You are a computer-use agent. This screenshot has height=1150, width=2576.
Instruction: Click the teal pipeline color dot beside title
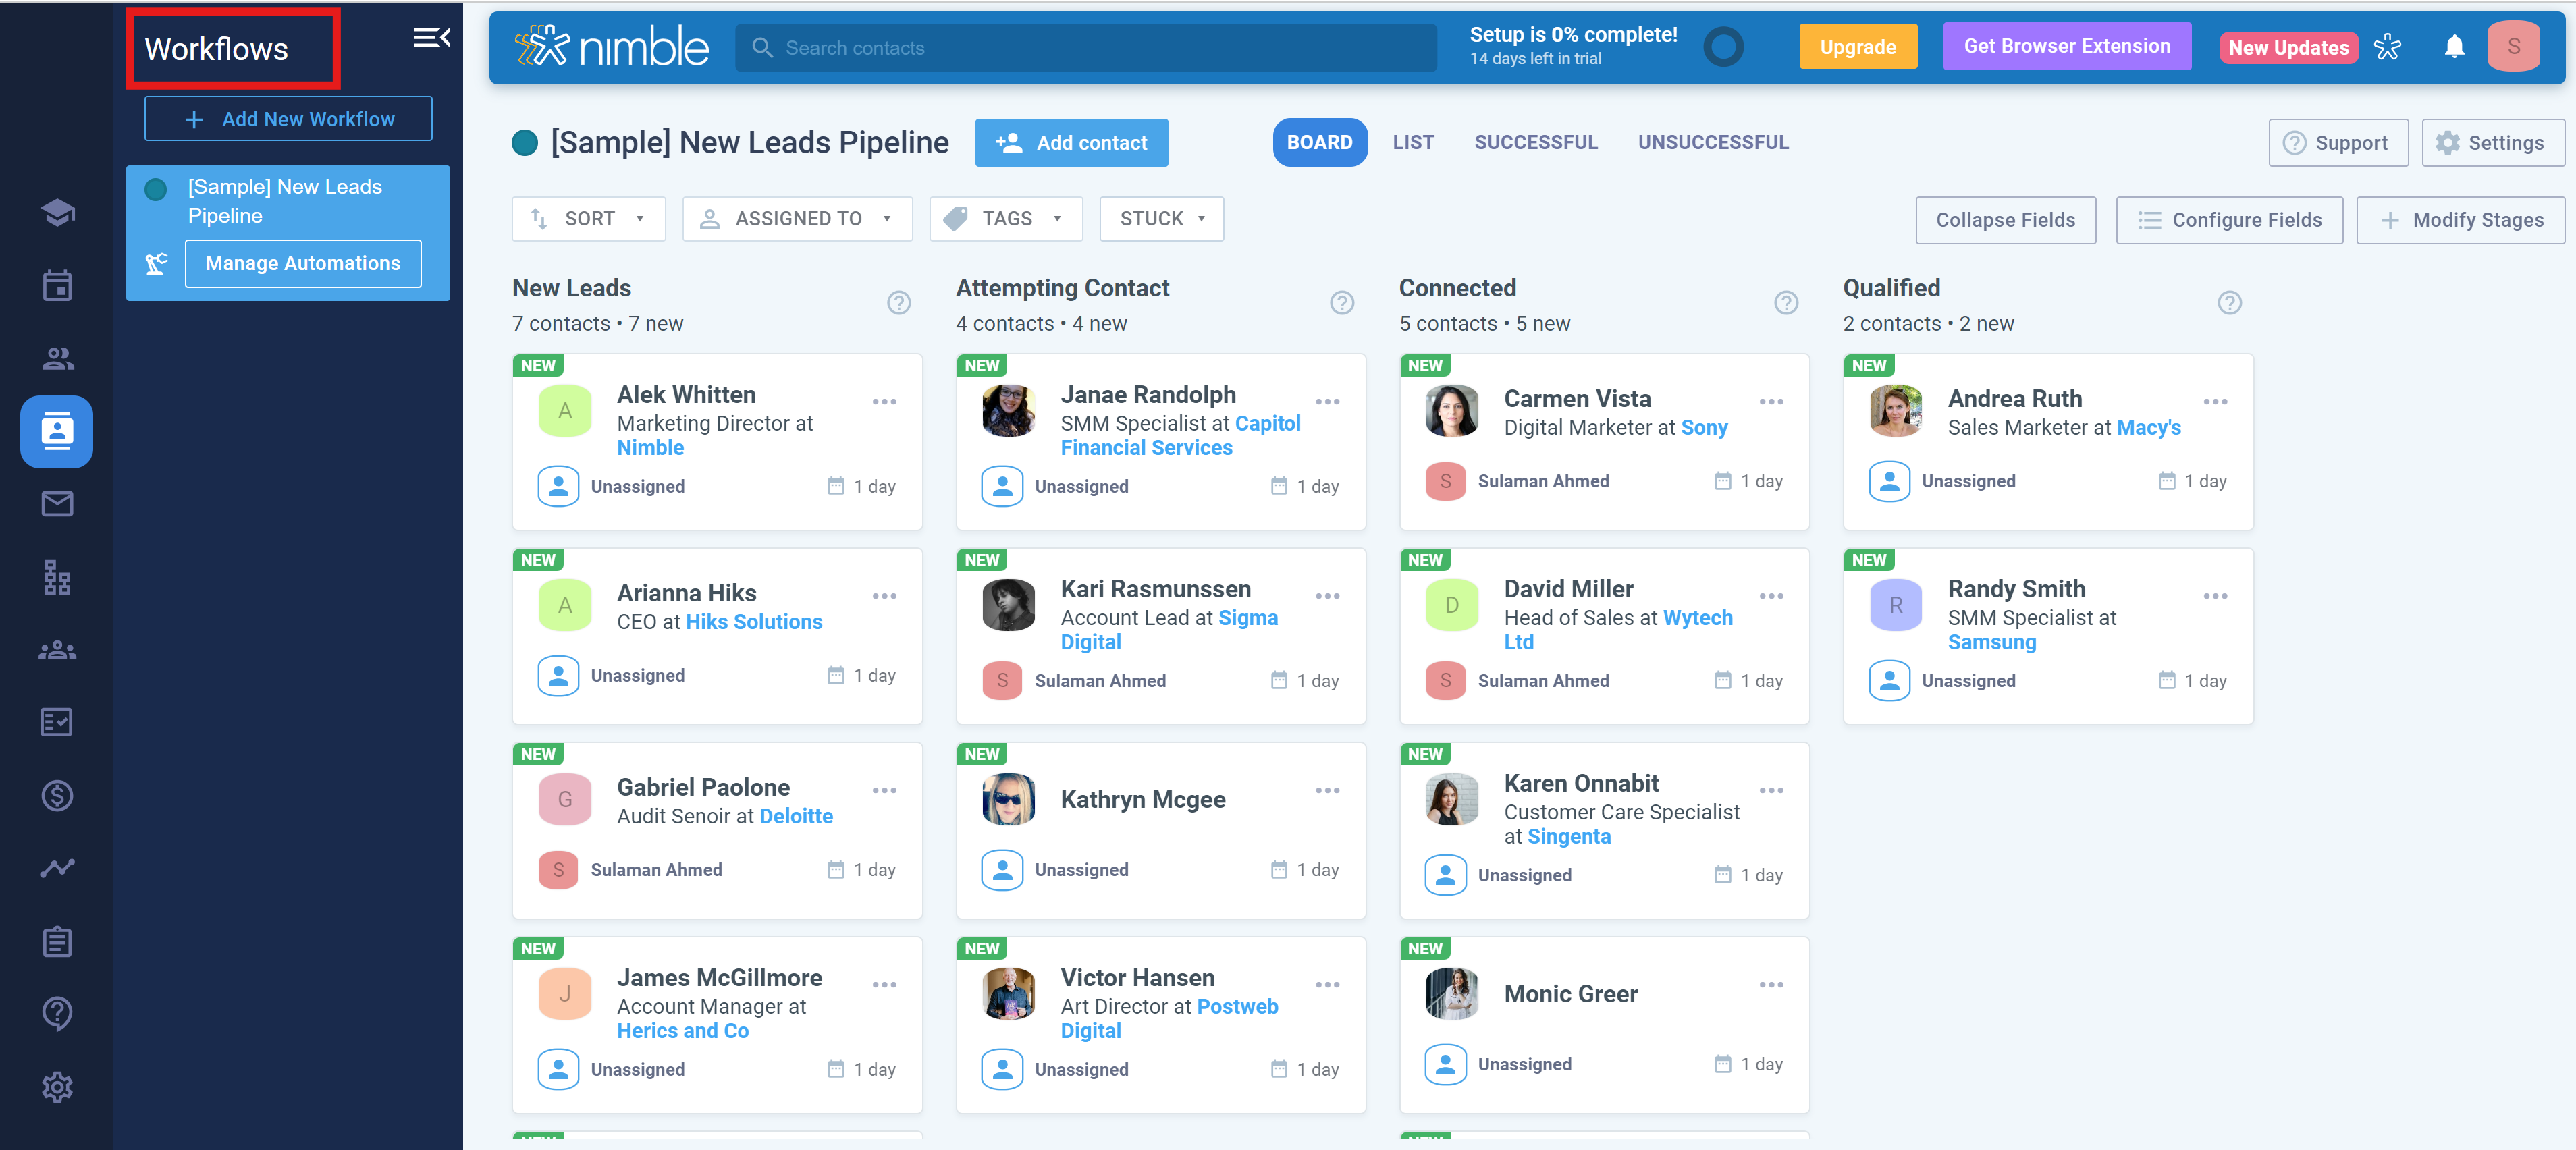tap(525, 143)
